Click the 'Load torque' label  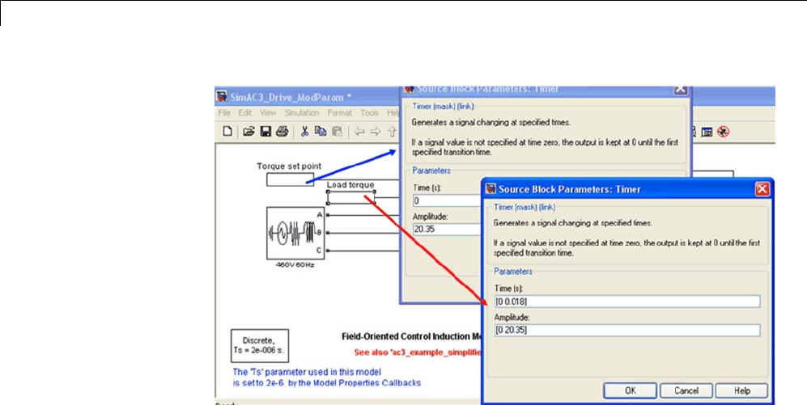(350, 184)
